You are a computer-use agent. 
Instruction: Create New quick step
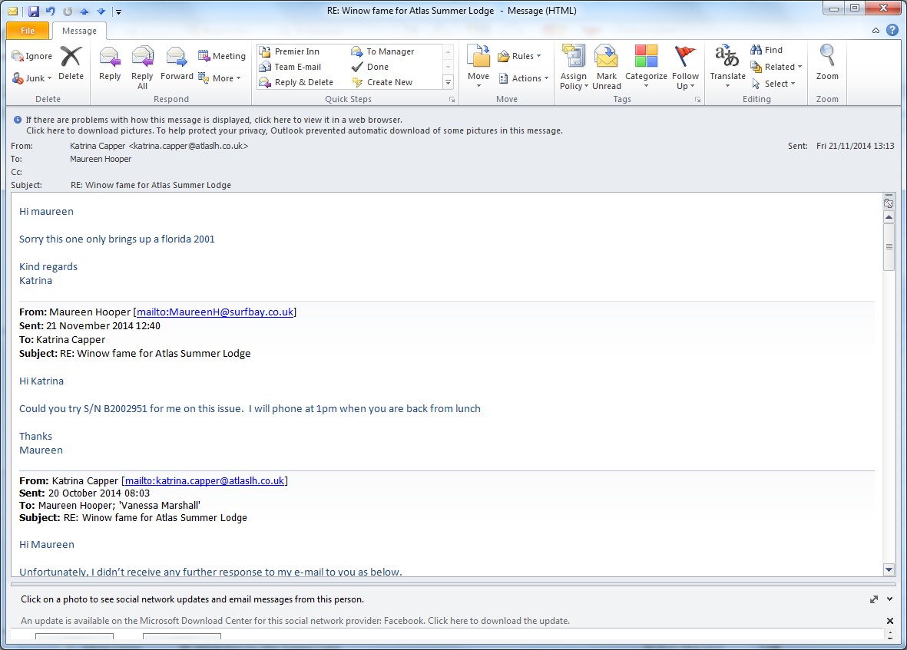pyautogui.click(x=382, y=82)
